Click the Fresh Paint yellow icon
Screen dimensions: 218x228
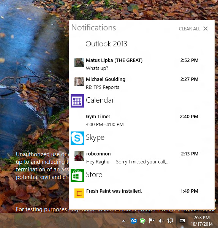pyautogui.click(x=79, y=193)
